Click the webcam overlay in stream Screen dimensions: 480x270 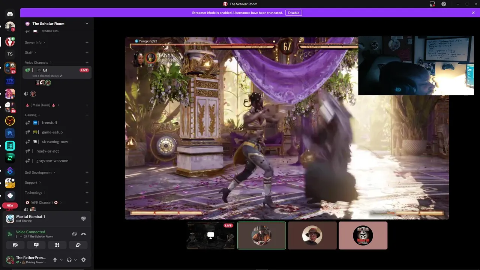point(416,66)
